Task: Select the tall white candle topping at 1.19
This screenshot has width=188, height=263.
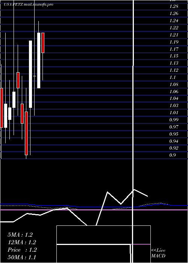Action: 30,74
